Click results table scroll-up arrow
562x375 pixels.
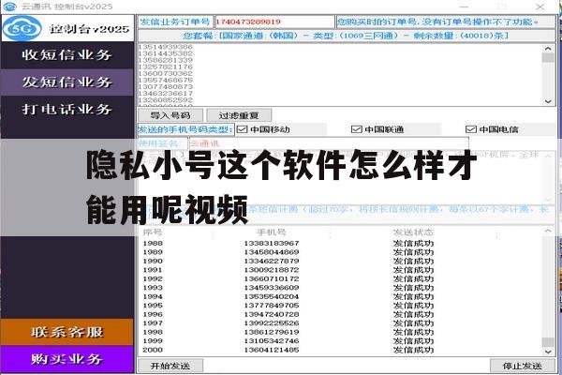[548, 231]
